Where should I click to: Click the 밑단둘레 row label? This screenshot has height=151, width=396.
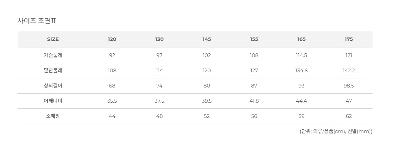(53, 71)
